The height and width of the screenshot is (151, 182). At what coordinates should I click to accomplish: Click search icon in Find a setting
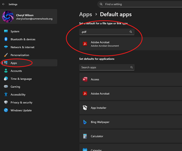pos(101,4)
